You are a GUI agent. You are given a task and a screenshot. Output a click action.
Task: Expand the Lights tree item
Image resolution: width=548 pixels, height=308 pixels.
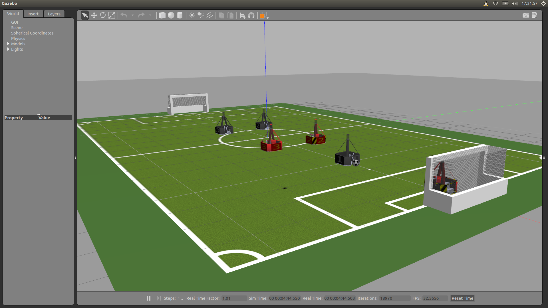(x=8, y=49)
